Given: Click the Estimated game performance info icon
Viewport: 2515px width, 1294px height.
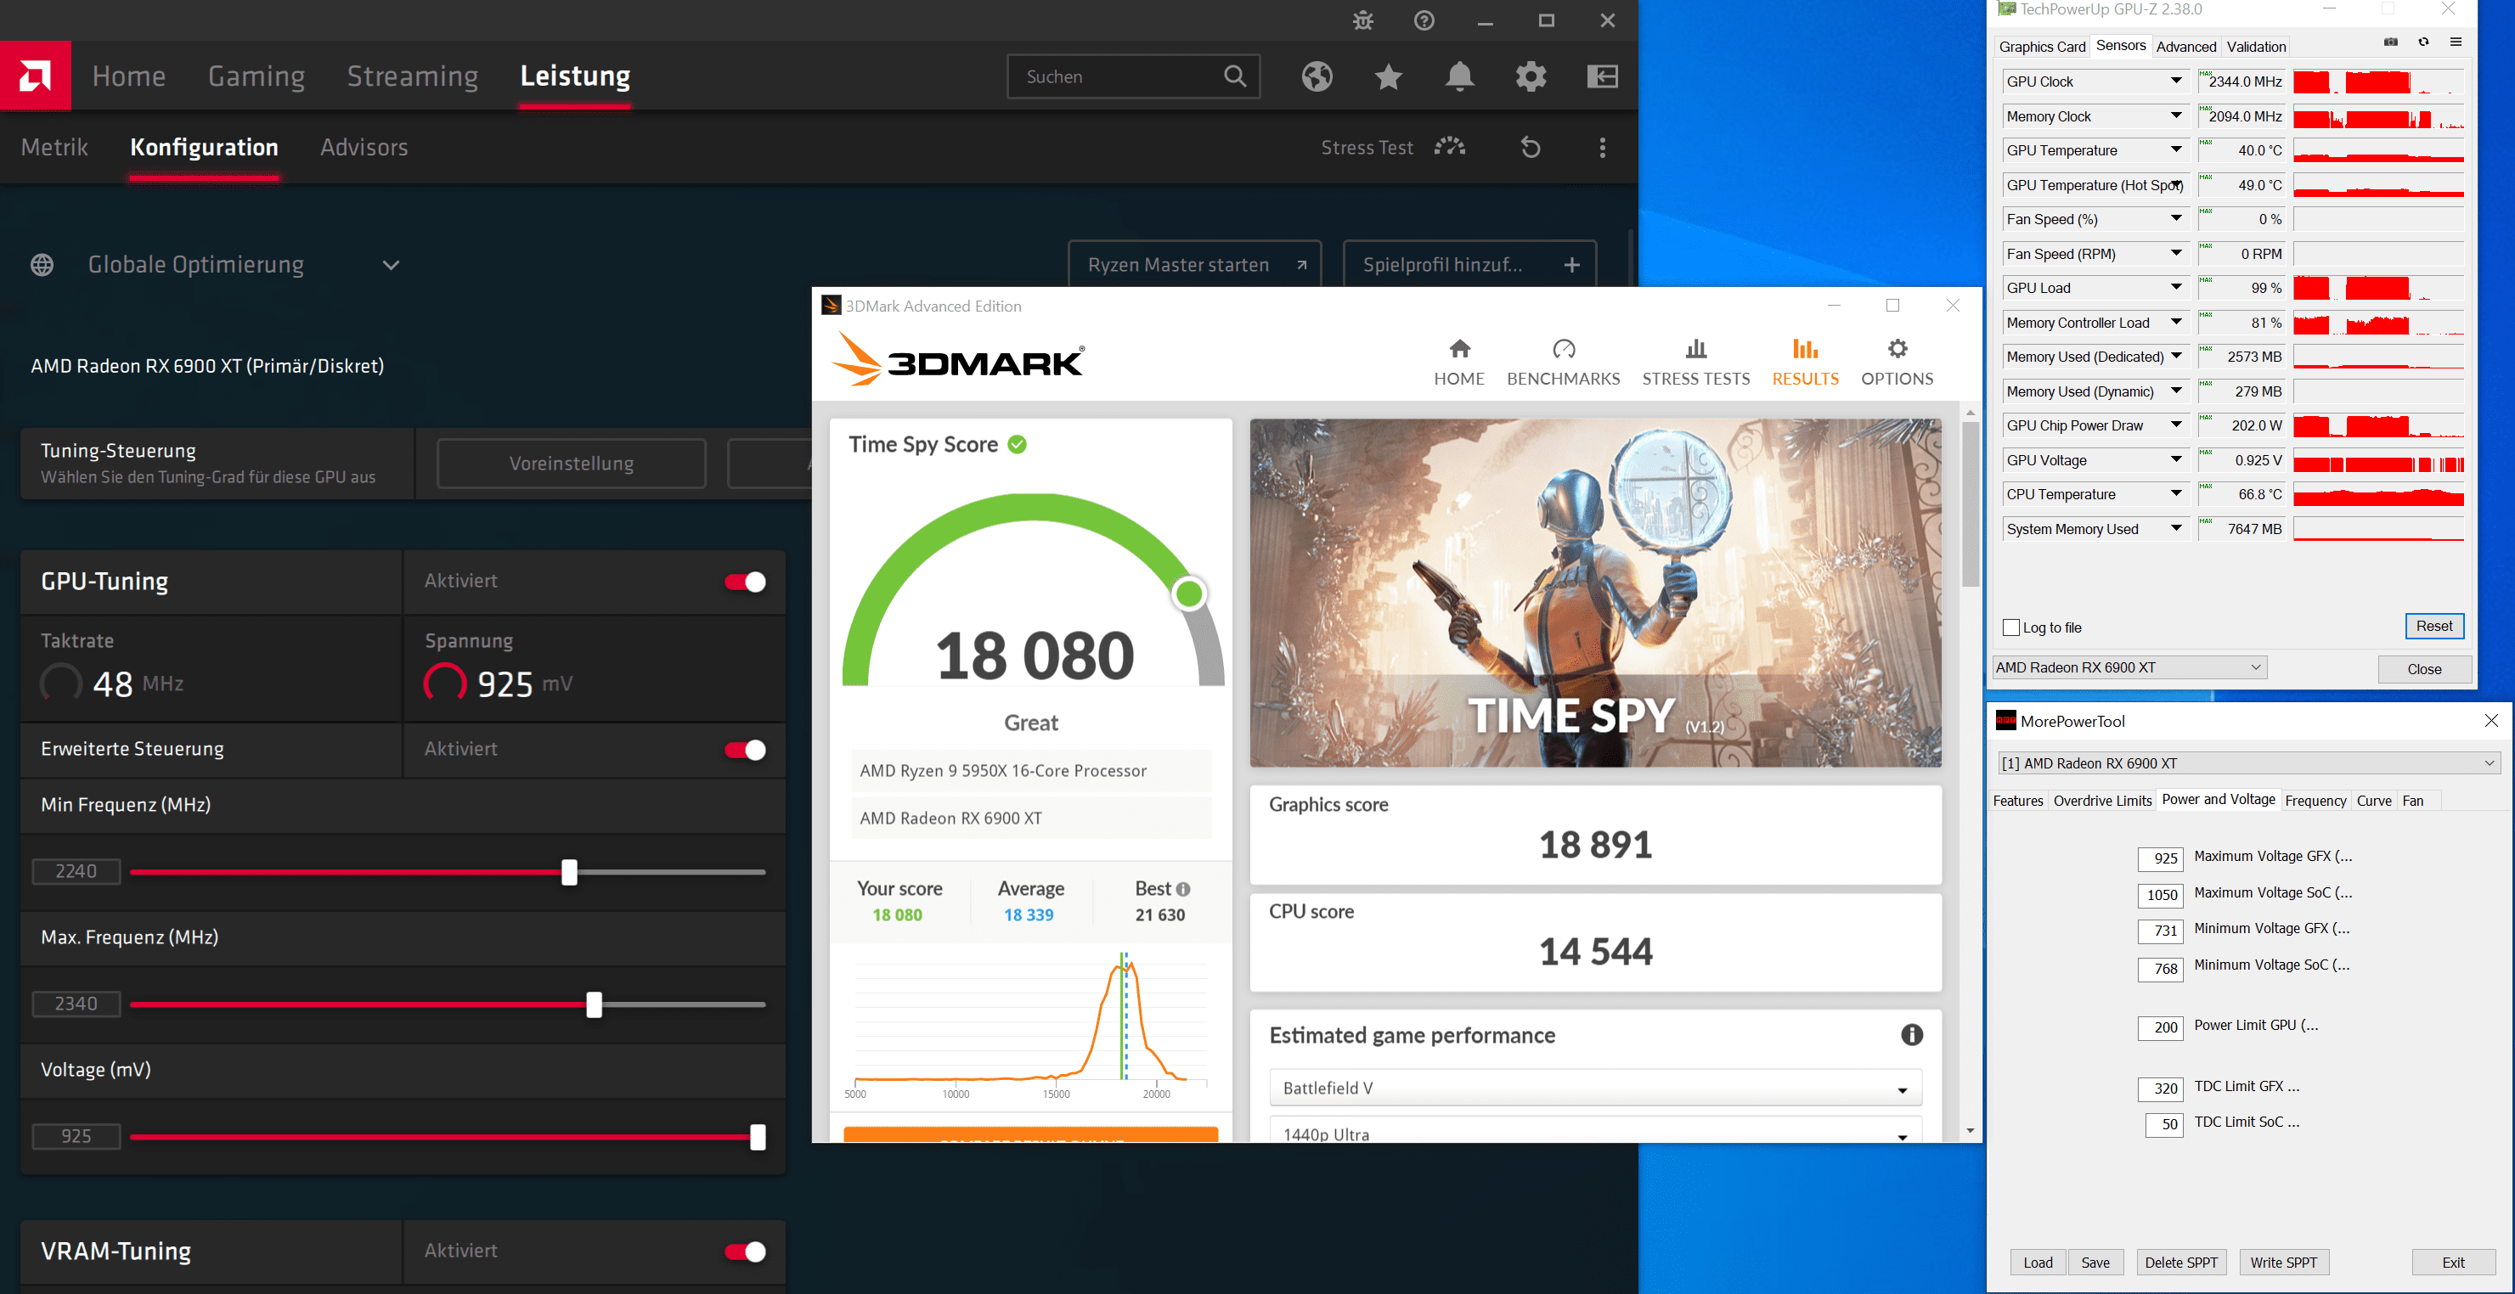Looking at the screenshot, I should [x=1910, y=1034].
